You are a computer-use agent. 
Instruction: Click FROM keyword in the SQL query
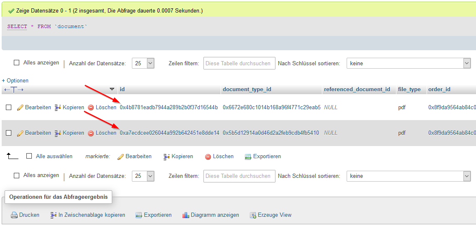pyautogui.click(x=44, y=26)
